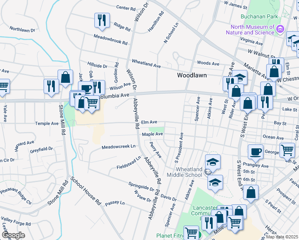Click the shopping bag marker near 6th St
The image size is (299, 240).
tap(251, 193)
